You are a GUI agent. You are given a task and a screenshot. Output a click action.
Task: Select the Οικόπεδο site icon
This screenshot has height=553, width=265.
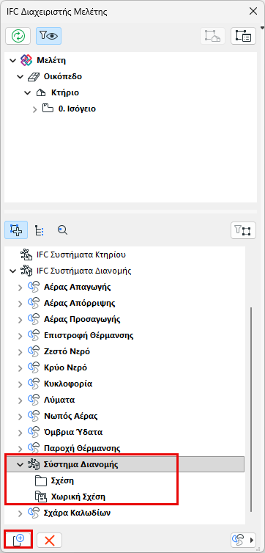tap(34, 76)
